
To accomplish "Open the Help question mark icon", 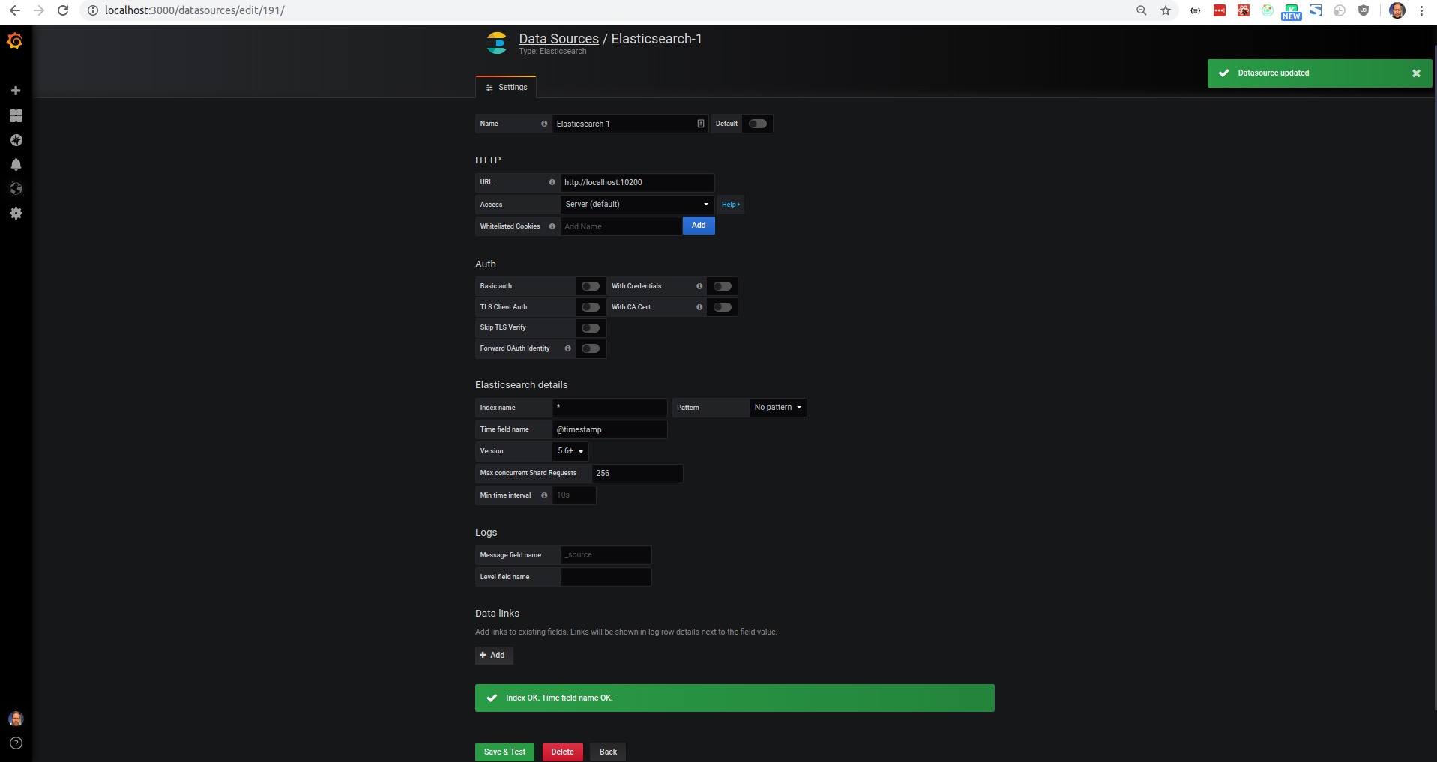I will [15, 743].
